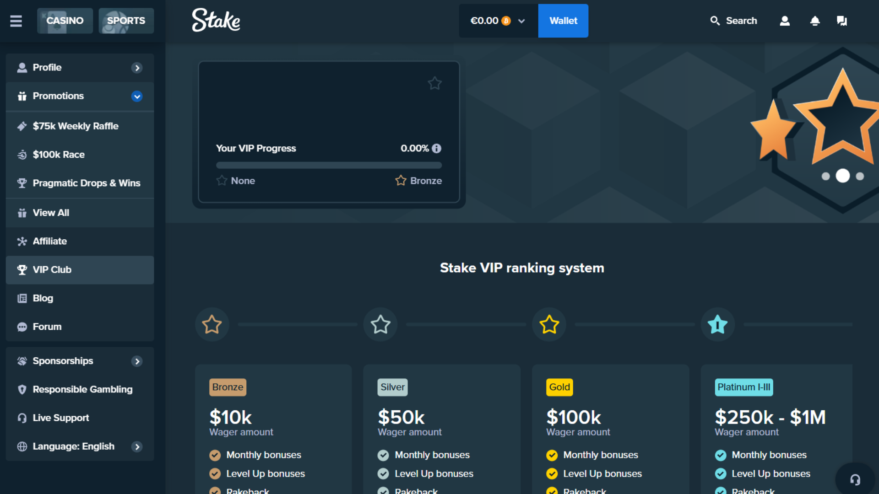The image size is (879, 494).
Task: Click the None star level icon
Action: pos(222,180)
